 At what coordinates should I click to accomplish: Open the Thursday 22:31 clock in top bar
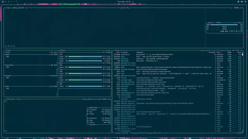(x=124, y=2)
